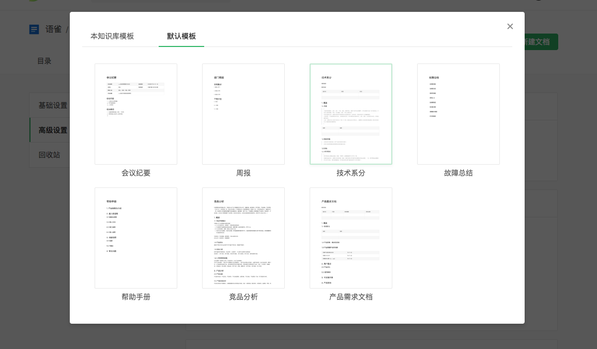
Task: Select the 产品需求文档 template
Action: pyautogui.click(x=350, y=237)
